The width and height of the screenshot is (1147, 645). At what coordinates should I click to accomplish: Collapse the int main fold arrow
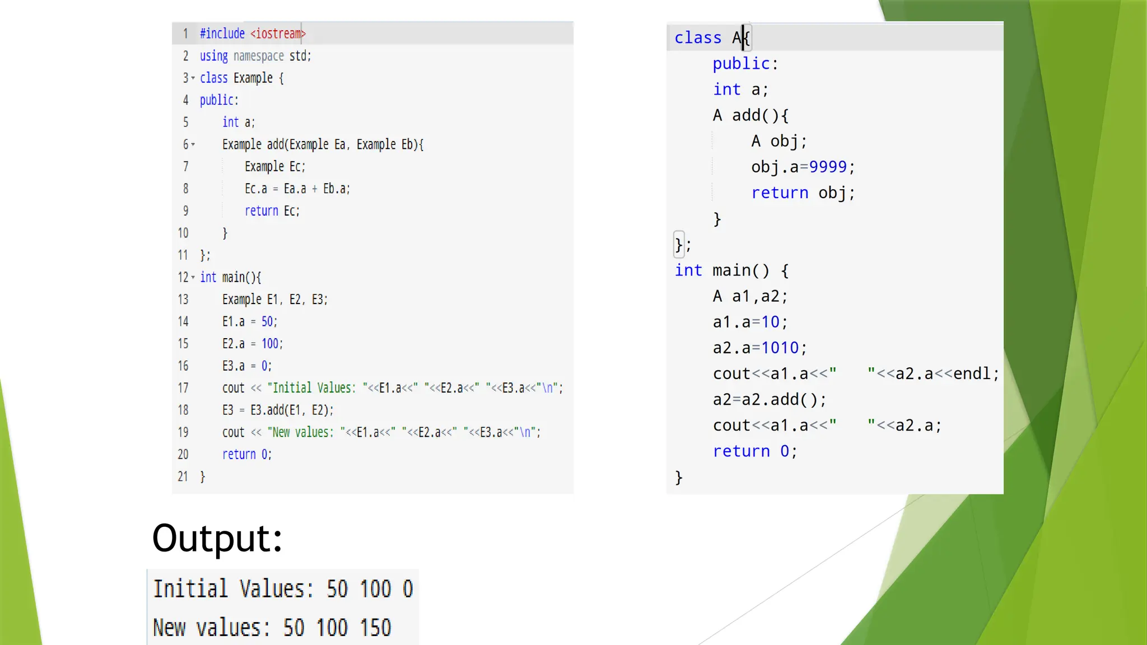[193, 277]
